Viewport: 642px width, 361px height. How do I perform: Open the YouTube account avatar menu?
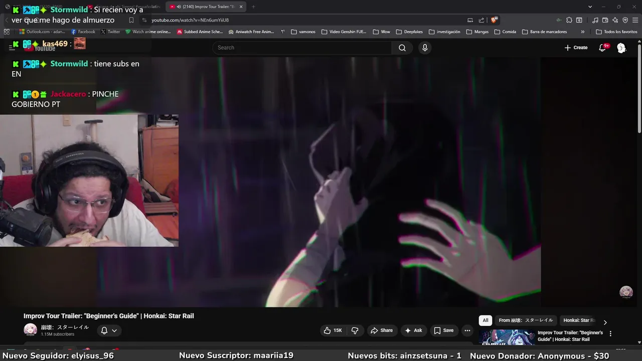pos(621,48)
